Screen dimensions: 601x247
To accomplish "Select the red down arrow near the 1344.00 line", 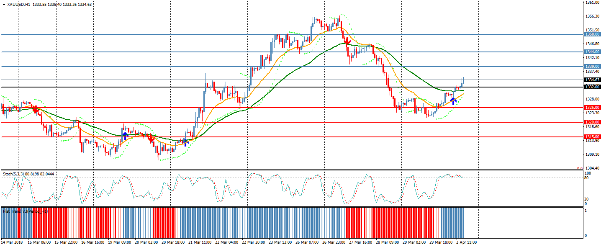I will (x=347, y=41).
